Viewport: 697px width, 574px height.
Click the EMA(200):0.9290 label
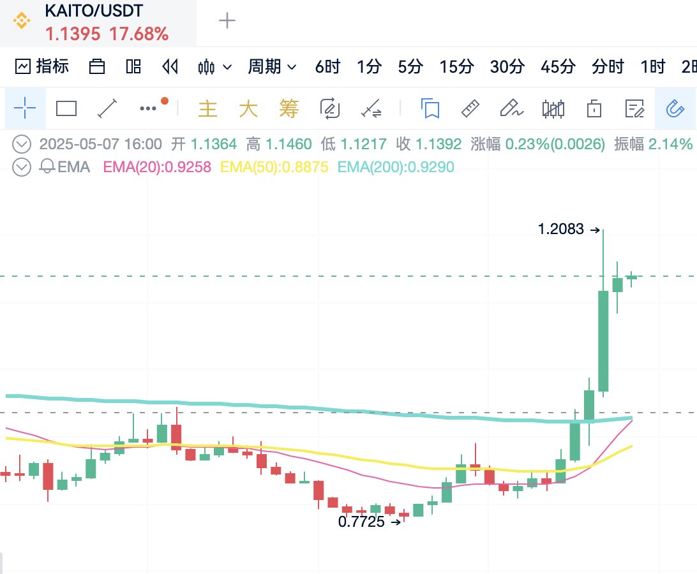point(396,167)
